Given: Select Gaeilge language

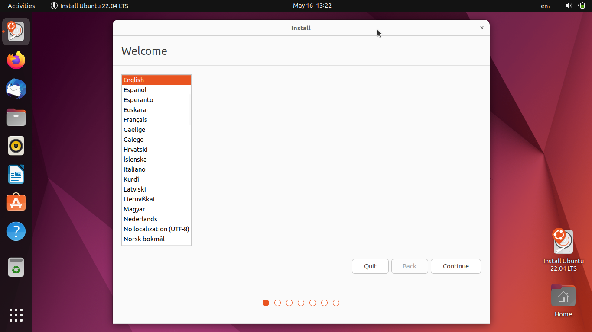Looking at the screenshot, I should (x=156, y=130).
